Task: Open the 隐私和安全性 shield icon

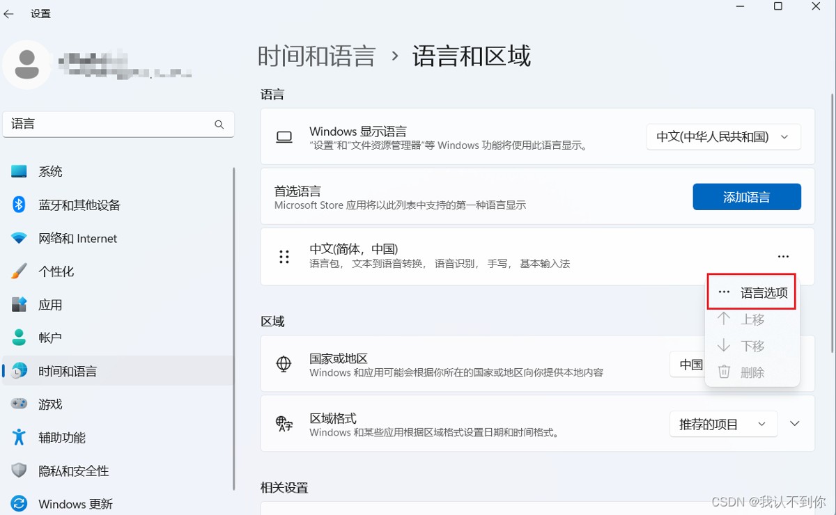Action: (19, 470)
